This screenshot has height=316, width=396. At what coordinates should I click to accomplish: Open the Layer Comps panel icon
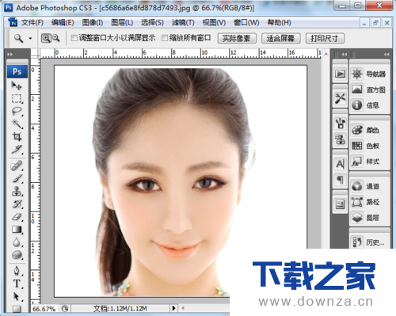coord(340,204)
